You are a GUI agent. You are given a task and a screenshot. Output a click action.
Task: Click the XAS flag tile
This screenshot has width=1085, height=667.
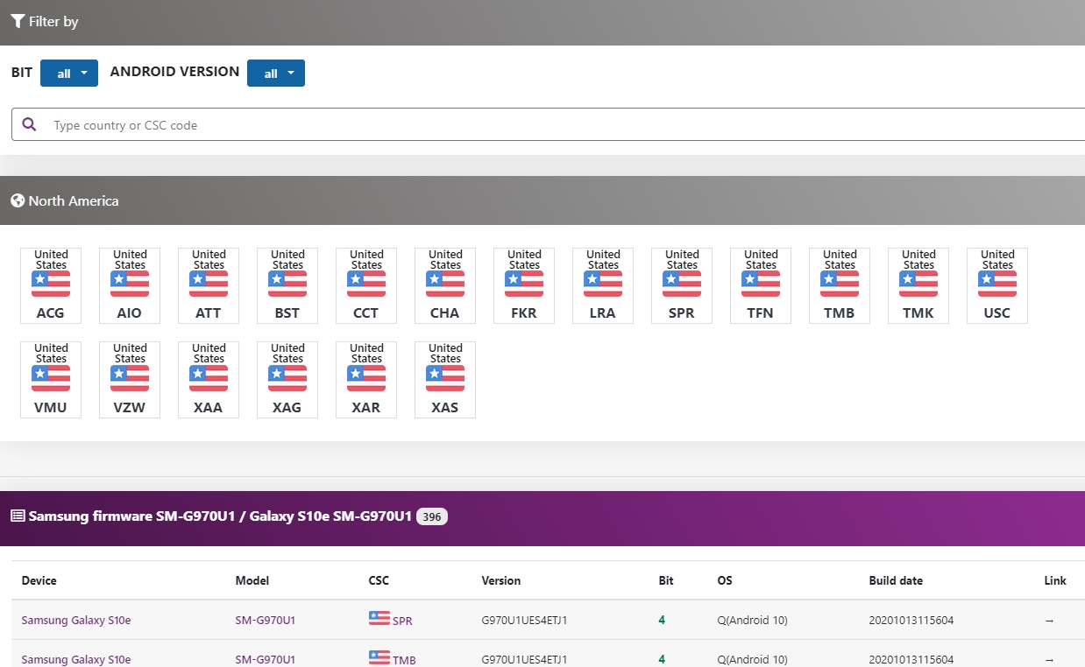445,380
